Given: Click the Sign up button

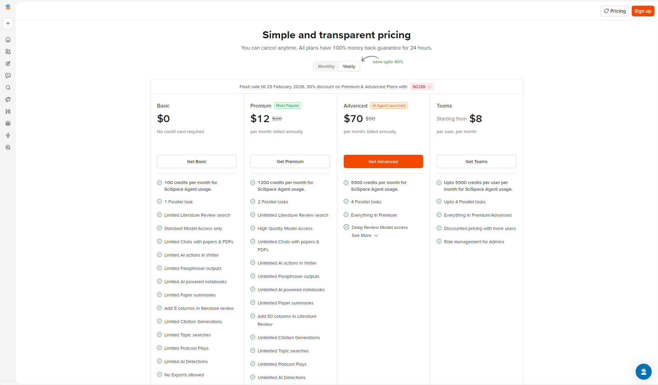Looking at the screenshot, I should coord(643,11).
